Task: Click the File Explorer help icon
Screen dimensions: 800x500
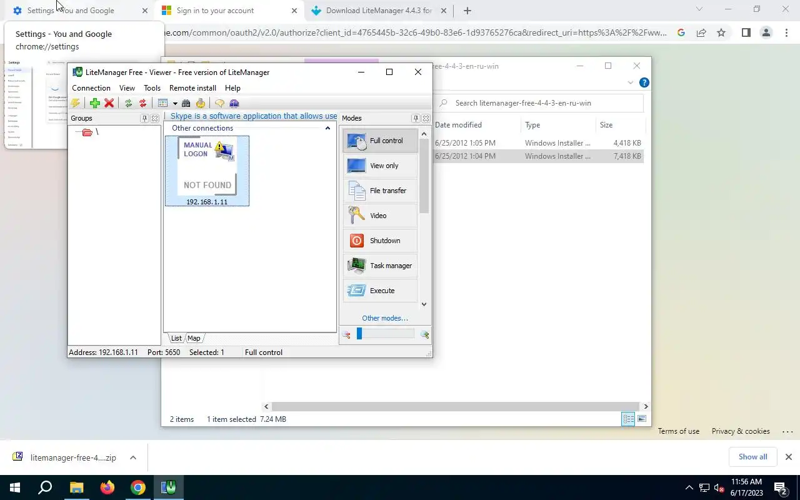Action: click(x=644, y=82)
